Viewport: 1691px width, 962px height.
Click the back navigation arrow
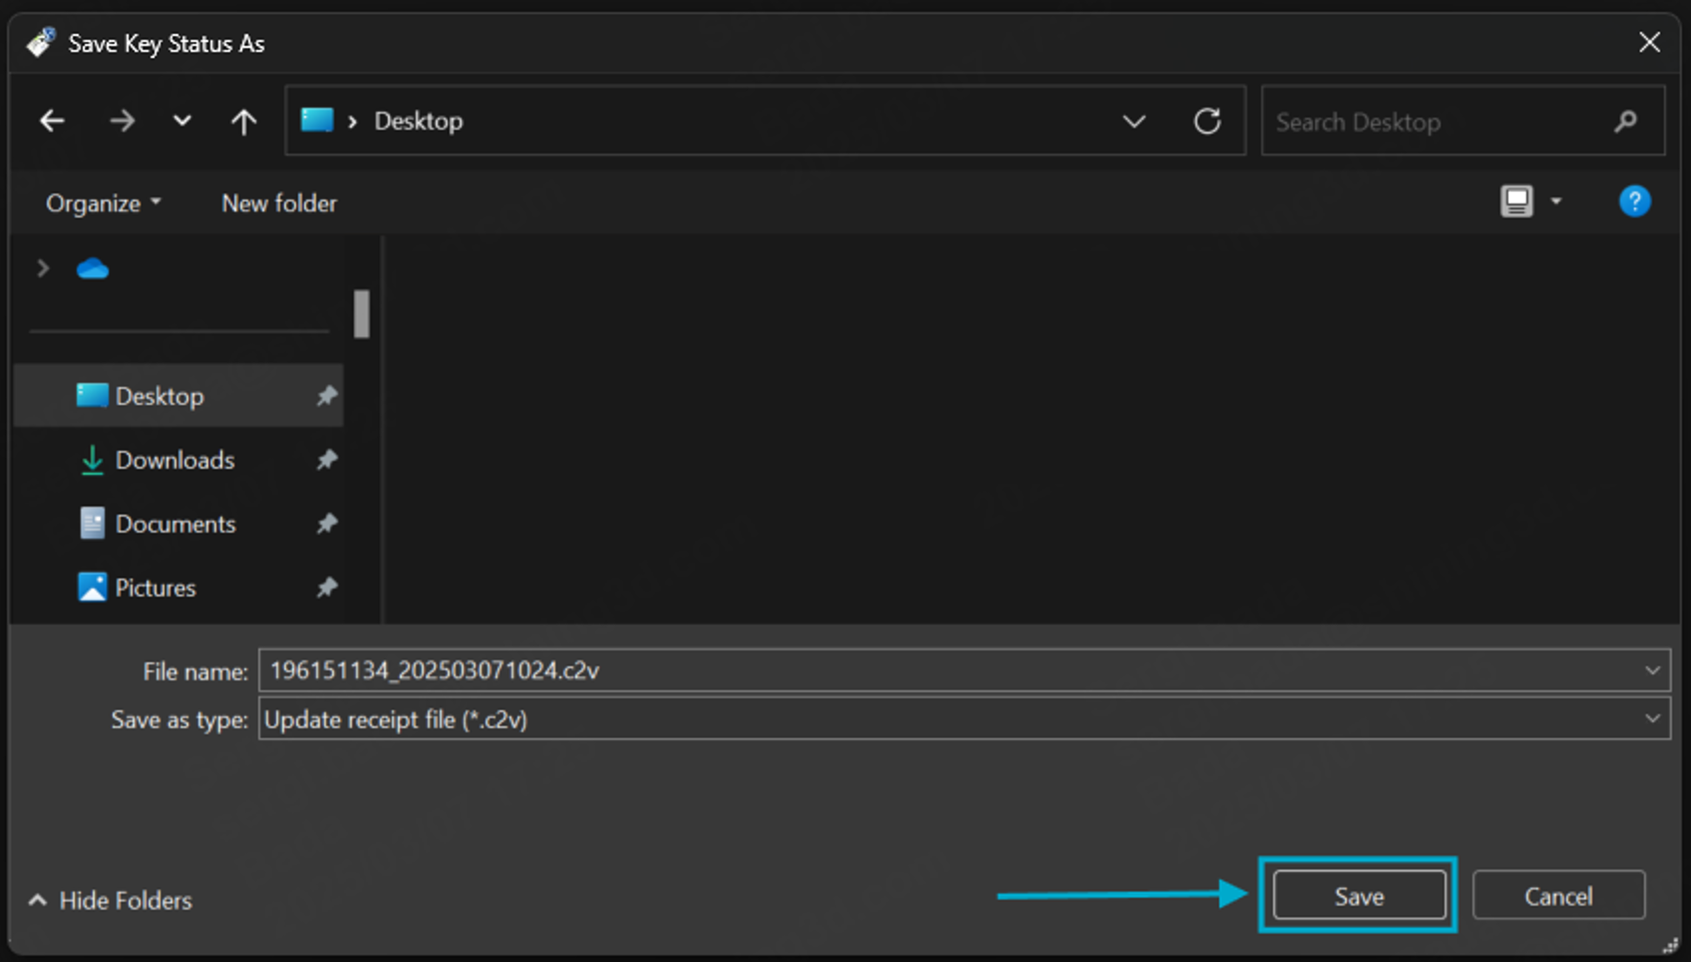(52, 121)
